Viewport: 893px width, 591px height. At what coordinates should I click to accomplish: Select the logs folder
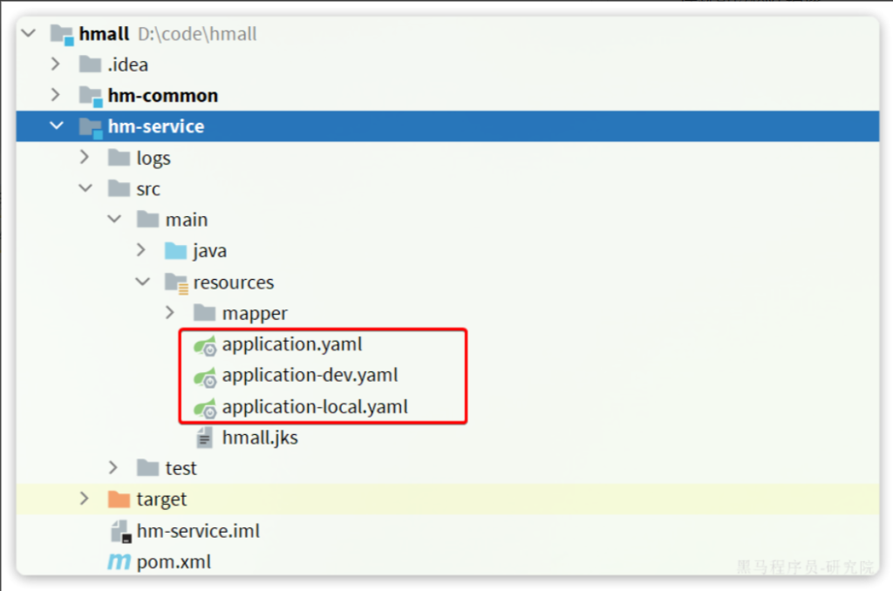[153, 158]
